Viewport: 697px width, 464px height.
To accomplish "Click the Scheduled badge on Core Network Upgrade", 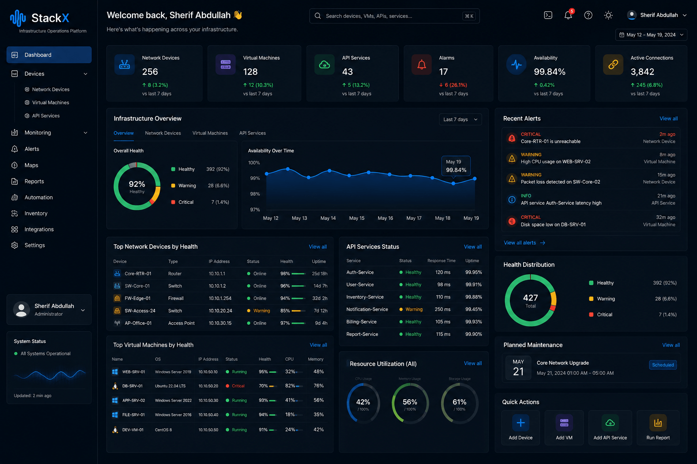I will click(x=663, y=365).
